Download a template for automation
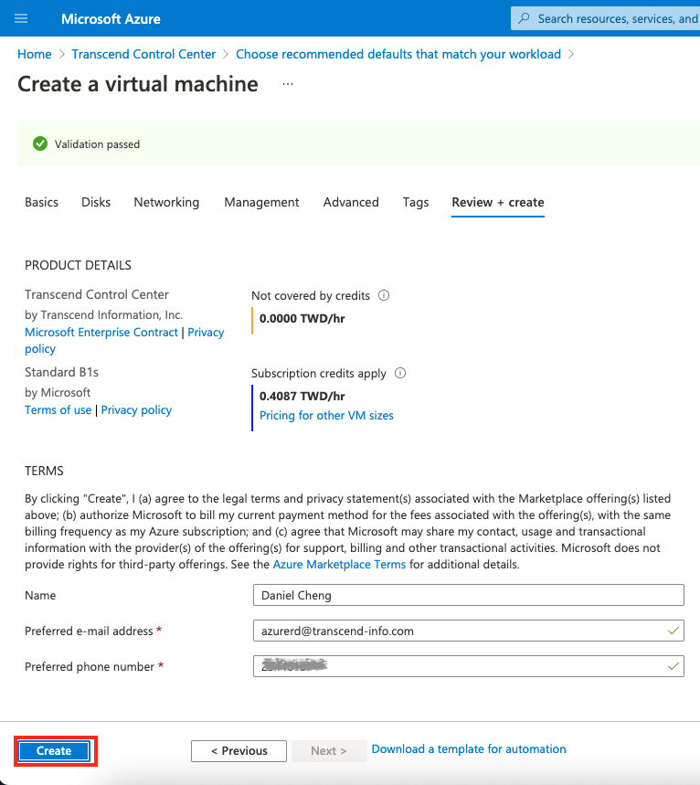 (x=469, y=749)
